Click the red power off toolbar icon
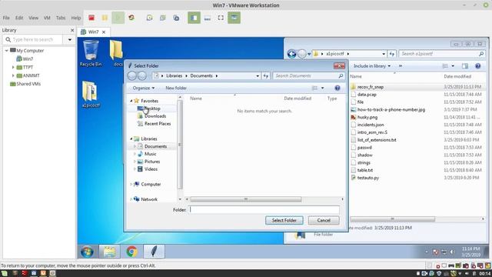Image resolution: width=492 pixels, height=277 pixels. 91,18
